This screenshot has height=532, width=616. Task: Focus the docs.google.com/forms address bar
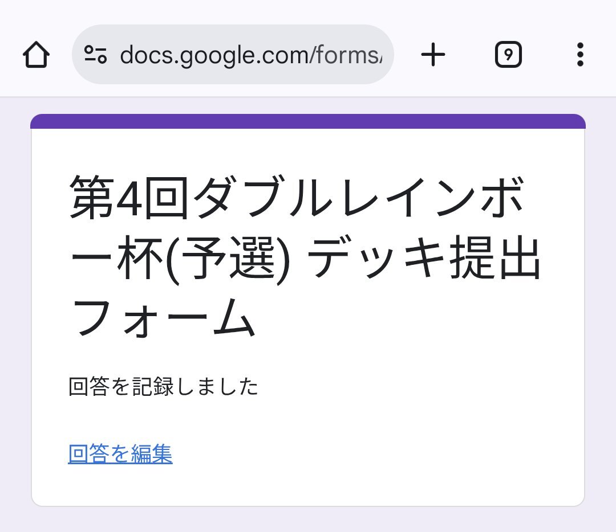click(x=233, y=55)
